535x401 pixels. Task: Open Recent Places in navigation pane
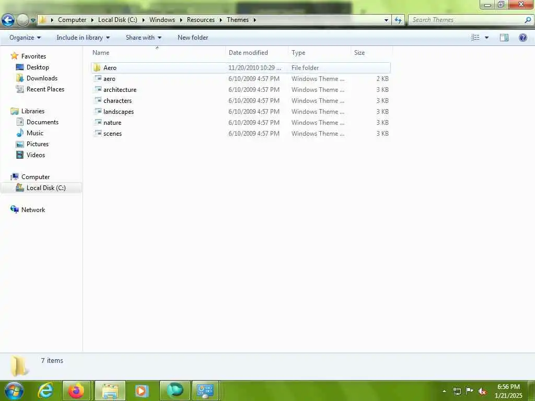point(45,89)
